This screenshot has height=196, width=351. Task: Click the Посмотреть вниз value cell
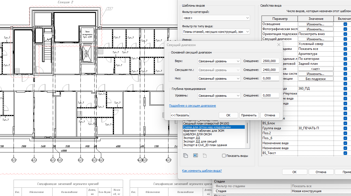tap(316, 34)
